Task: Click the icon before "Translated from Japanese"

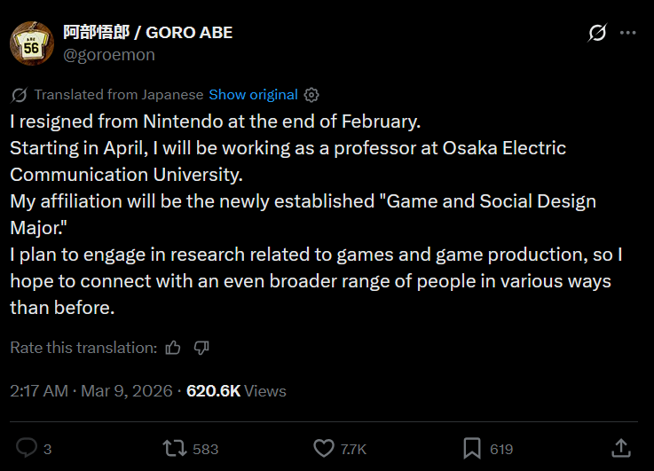Action: [x=20, y=95]
